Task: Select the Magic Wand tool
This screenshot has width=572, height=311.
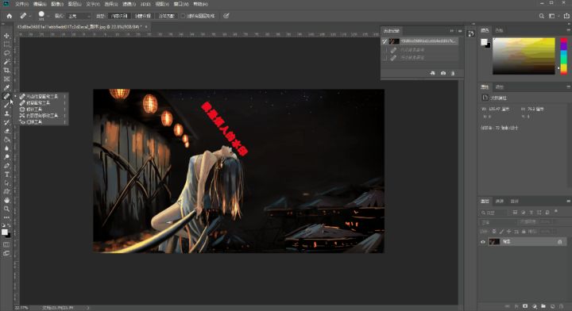Action: pos(6,62)
